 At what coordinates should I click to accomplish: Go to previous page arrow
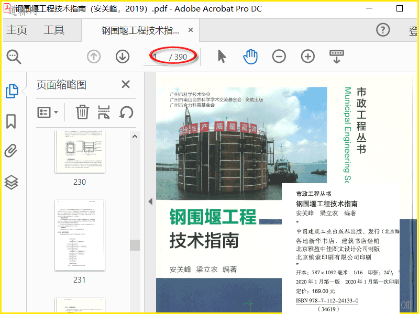click(94, 57)
